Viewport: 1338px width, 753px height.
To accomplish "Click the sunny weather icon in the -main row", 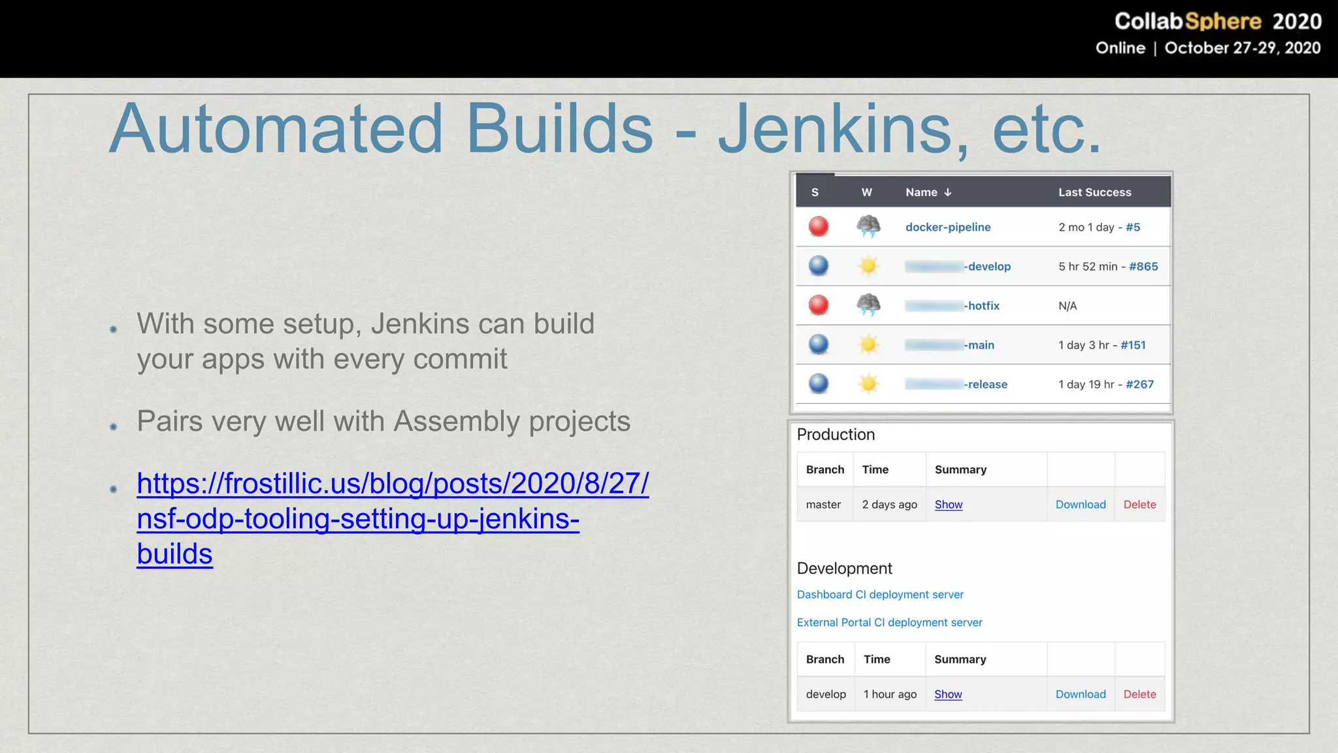I will pyautogui.click(x=868, y=344).
